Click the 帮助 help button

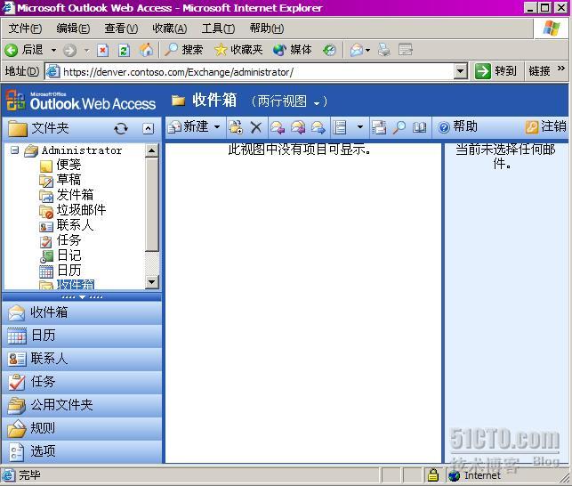457,127
